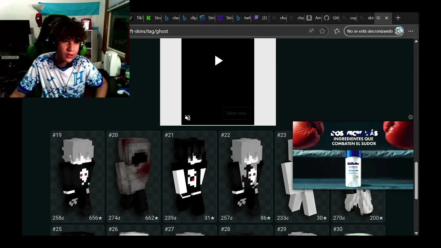
Task: Click scrollbar down arrow
Action: (x=416, y=234)
